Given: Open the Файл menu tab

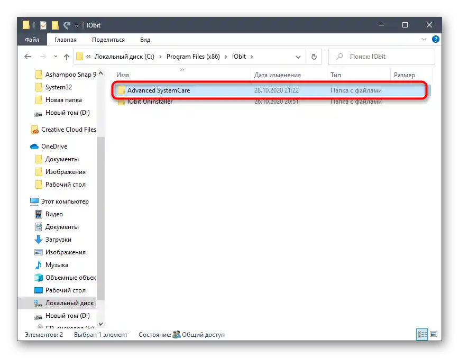Looking at the screenshot, I should (x=32, y=40).
